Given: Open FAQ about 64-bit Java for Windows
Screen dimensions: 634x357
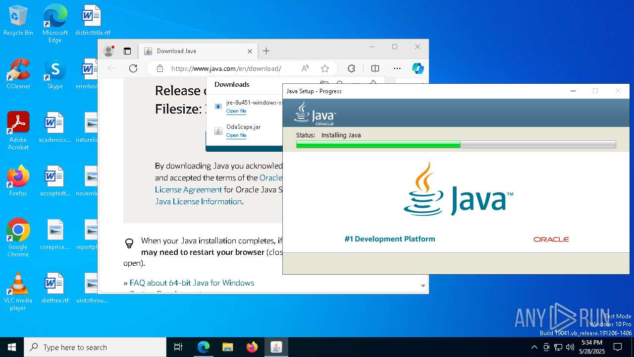Looking at the screenshot, I should pyautogui.click(x=192, y=283).
